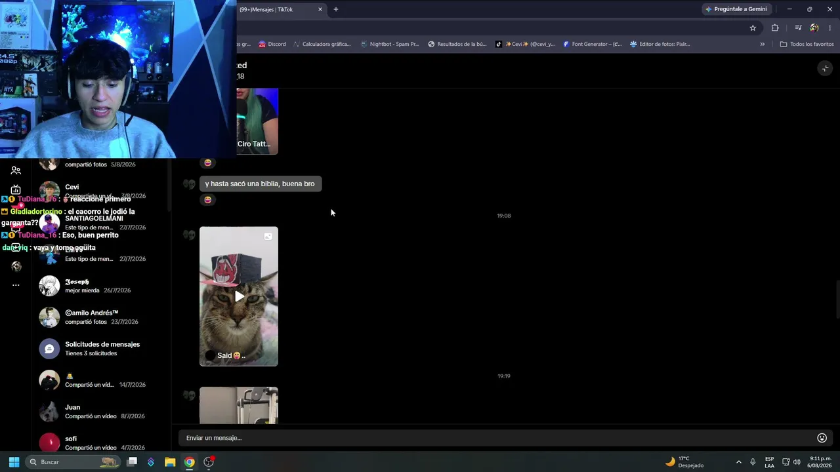Open the weather widget showing 17°C Despejado
The height and width of the screenshot is (472, 840).
tap(684, 462)
